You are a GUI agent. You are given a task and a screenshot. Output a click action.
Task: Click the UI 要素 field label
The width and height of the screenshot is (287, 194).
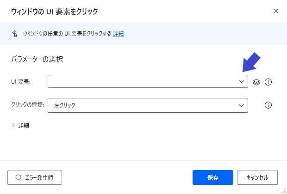(x=21, y=82)
